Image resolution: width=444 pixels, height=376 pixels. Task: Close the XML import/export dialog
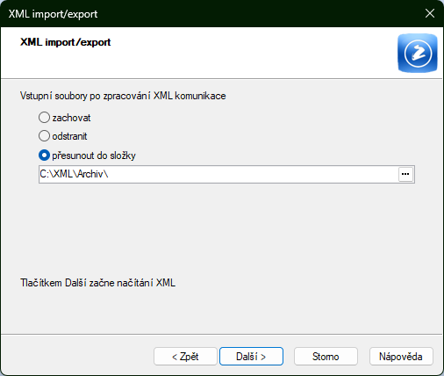click(430, 13)
